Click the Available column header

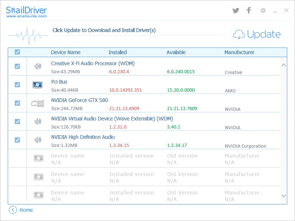tap(176, 52)
